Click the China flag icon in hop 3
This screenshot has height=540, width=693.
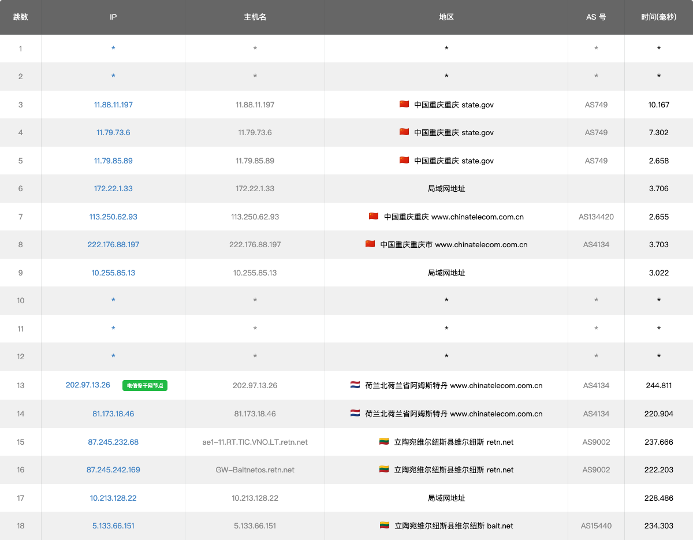(x=404, y=105)
